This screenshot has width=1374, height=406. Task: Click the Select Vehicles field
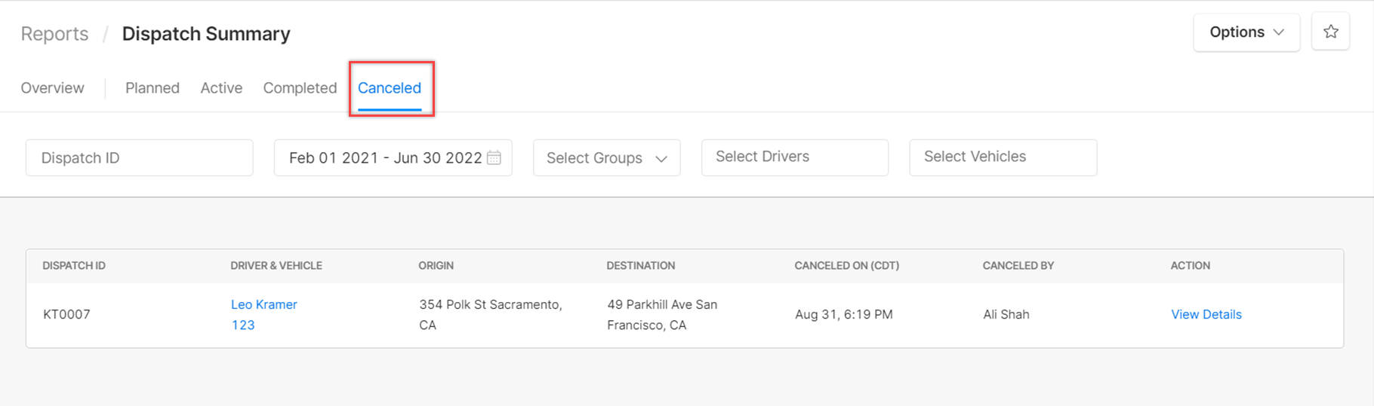tap(1003, 157)
